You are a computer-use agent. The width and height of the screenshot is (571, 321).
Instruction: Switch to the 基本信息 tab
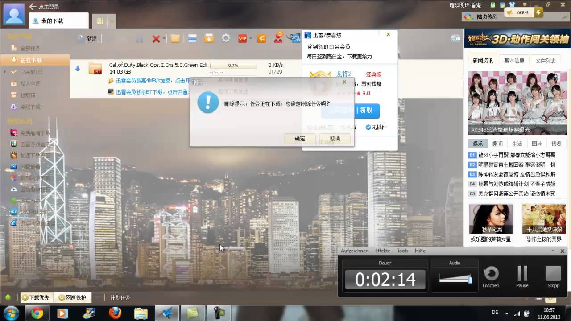(x=514, y=61)
